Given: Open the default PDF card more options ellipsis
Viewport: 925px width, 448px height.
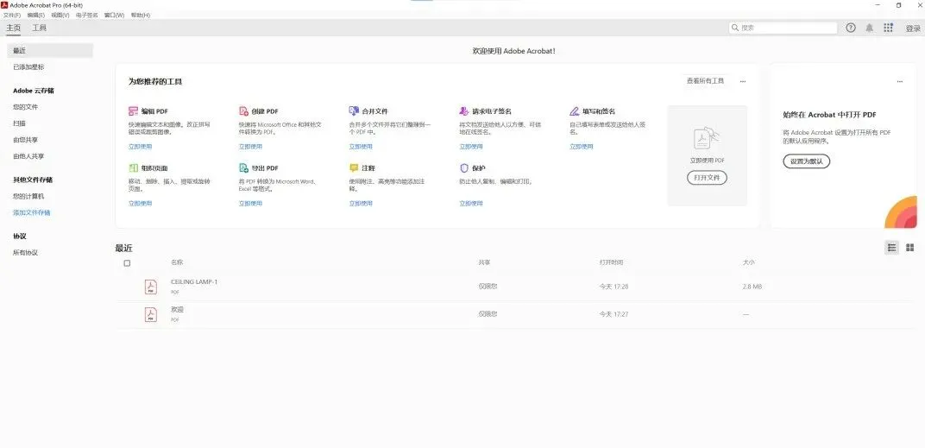Looking at the screenshot, I should [x=900, y=81].
